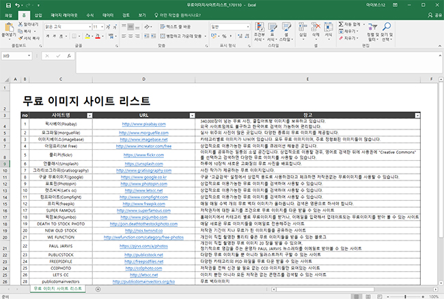
Task: Open Sort and Filter (정렬 및 필터)
Action: point(373,31)
